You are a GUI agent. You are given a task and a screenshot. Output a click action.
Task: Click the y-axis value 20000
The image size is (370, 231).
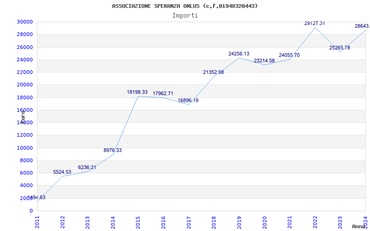tap(25, 85)
